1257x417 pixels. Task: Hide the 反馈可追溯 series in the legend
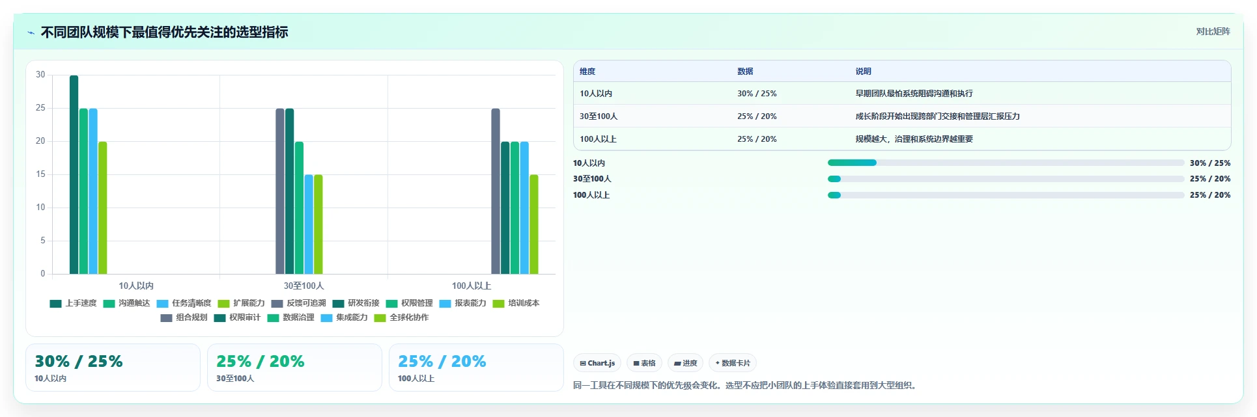(298, 303)
